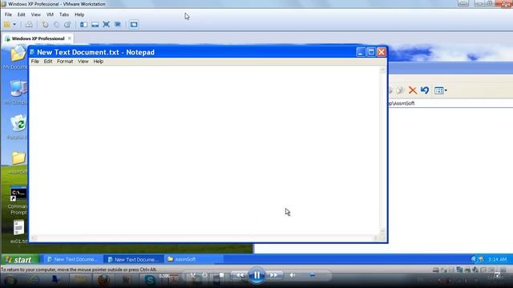Open the VMware Edit menu
This screenshot has width=513, height=288.
tap(22, 14)
